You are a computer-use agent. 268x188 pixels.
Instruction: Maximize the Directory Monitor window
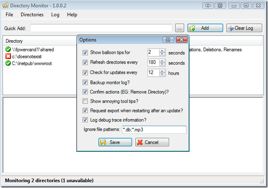click(x=246, y=6)
